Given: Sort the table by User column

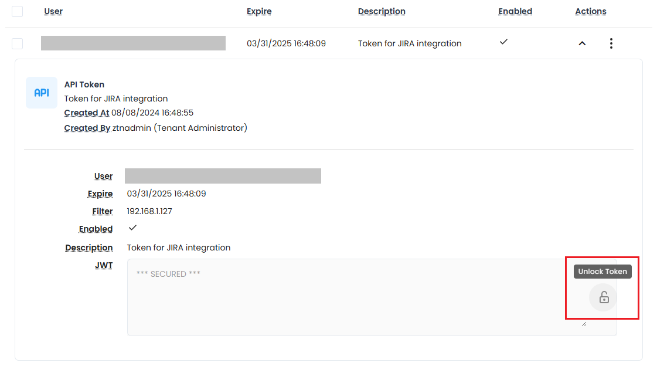Looking at the screenshot, I should (53, 11).
